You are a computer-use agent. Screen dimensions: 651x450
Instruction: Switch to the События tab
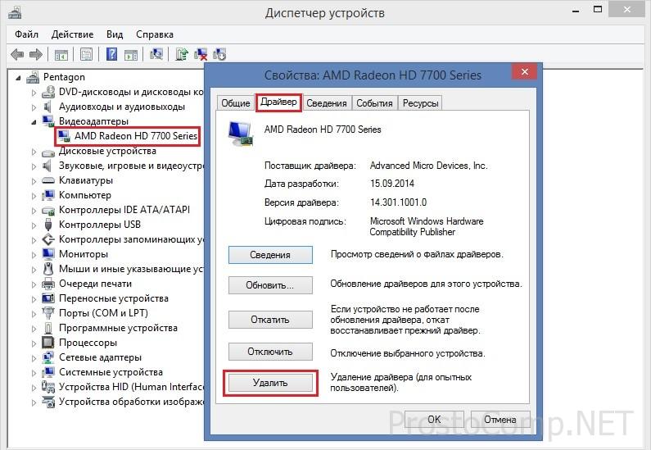[x=374, y=103]
